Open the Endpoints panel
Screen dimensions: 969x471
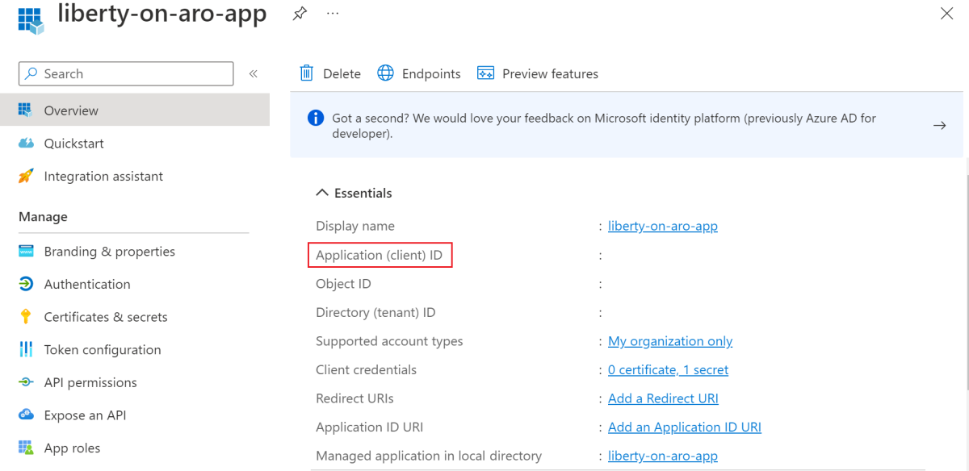click(418, 73)
